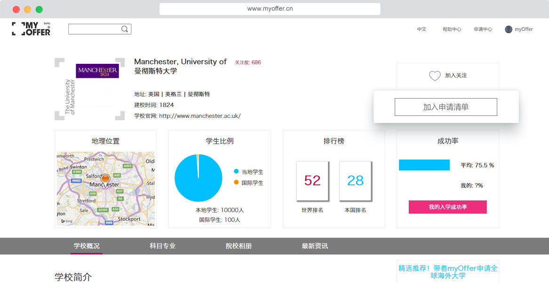Click the Manchester 1824 purple logo

click(97, 71)
